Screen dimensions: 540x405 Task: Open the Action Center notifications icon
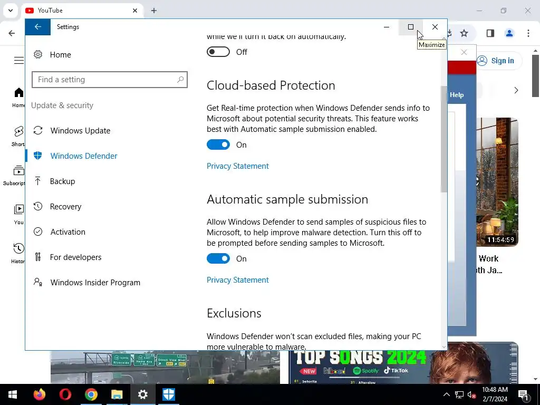point(523,394)
